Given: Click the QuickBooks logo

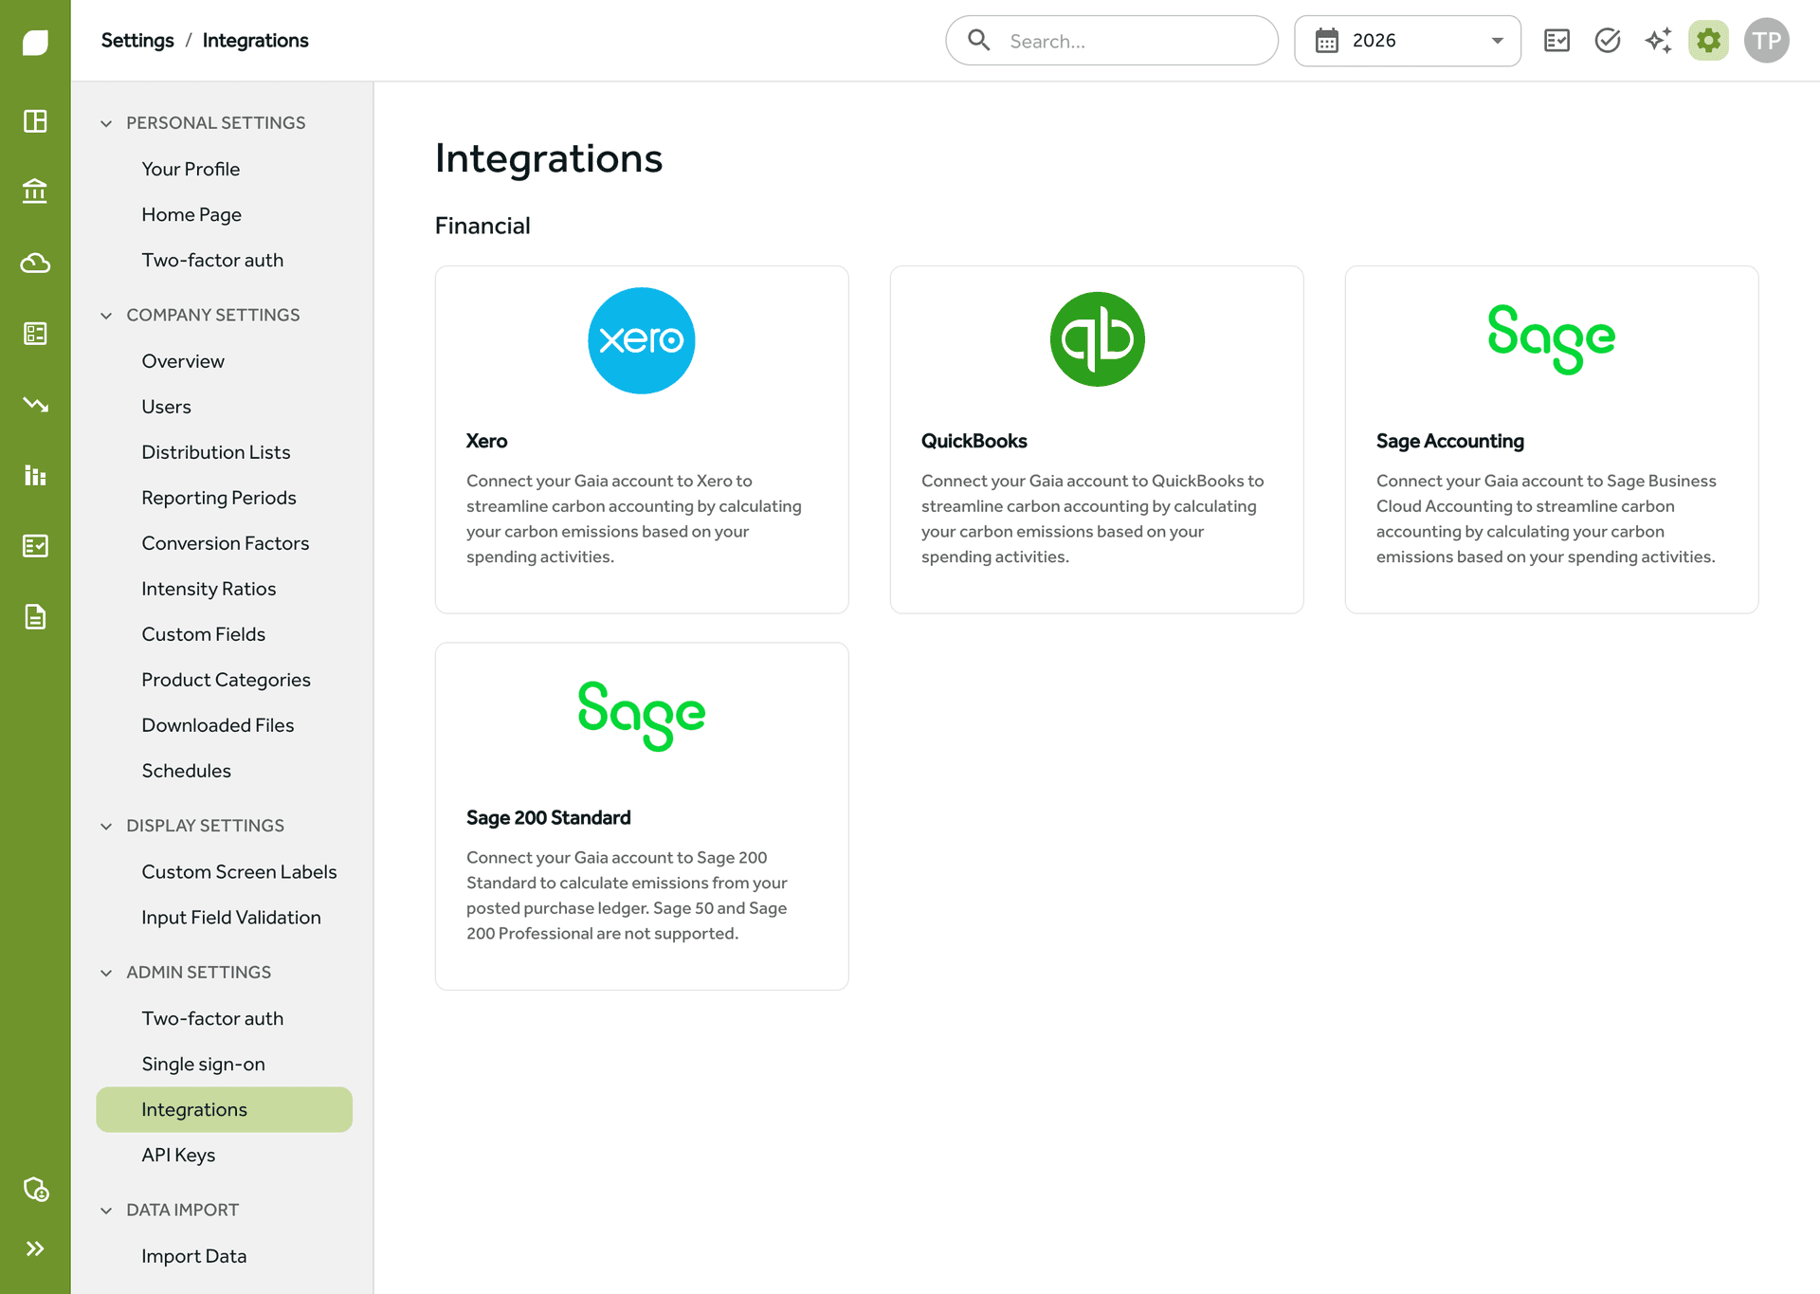Looking at the screenshot, I should [1097, 339].
